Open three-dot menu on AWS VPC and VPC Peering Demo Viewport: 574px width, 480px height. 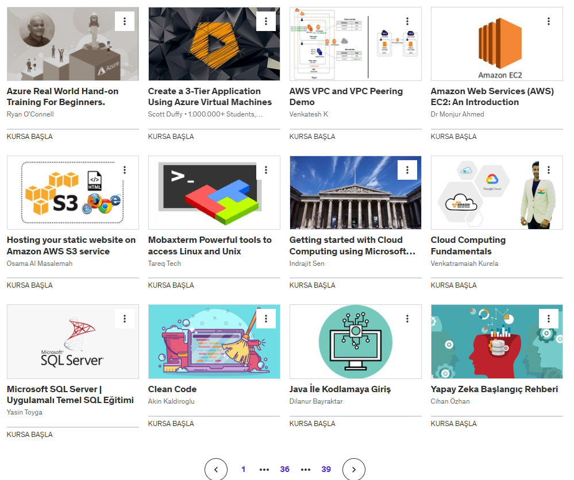(x=407, y=21)
